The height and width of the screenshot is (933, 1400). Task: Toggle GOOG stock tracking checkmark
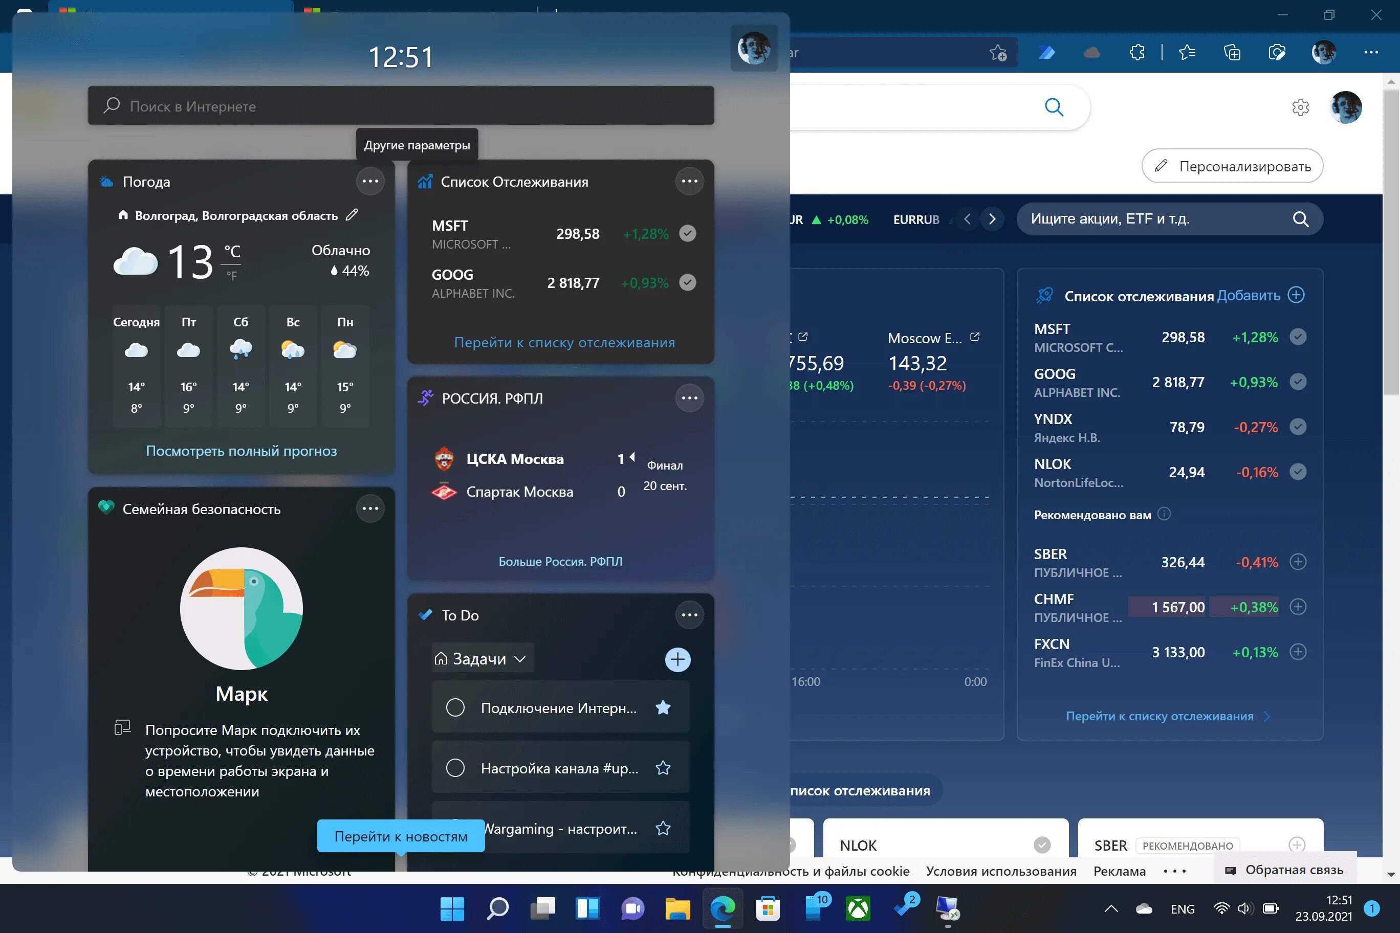tap(688, 282)
